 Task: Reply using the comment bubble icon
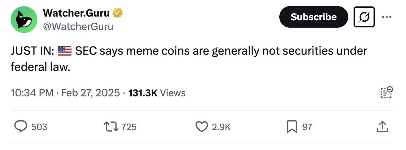click(20, 127)
